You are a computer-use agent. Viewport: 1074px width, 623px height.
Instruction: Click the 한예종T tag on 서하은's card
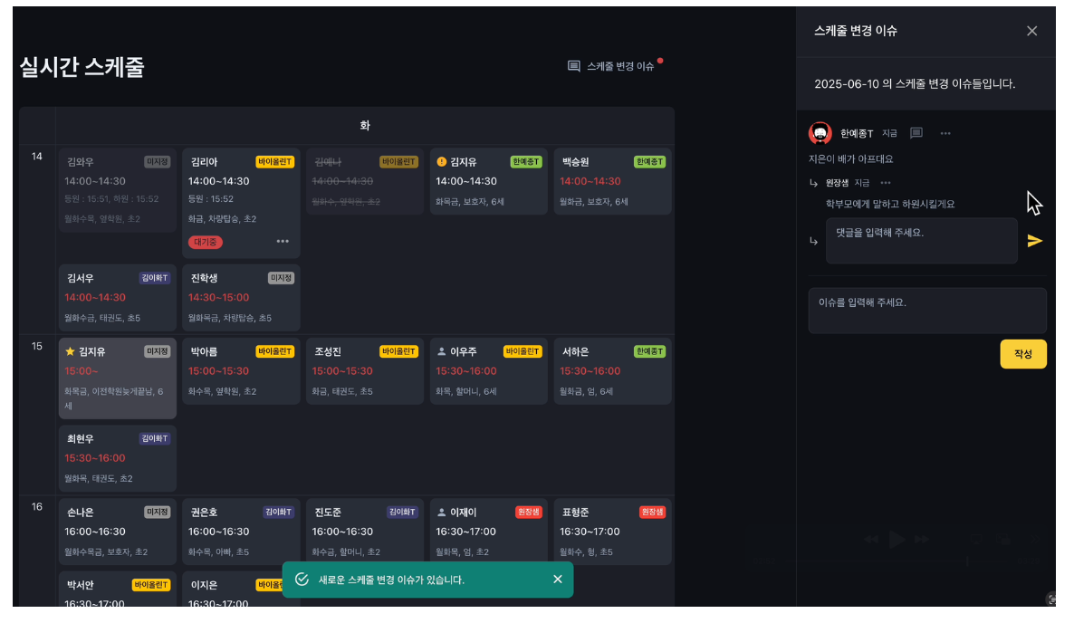coord(649,351)
